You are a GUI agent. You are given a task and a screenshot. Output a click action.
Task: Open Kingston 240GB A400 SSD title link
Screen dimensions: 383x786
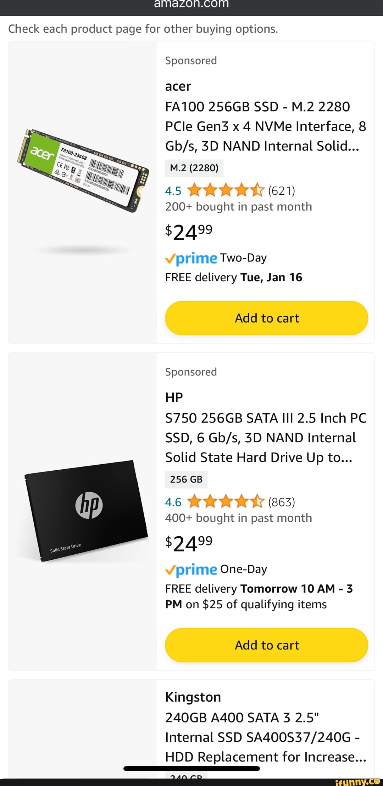coord(265,737)
